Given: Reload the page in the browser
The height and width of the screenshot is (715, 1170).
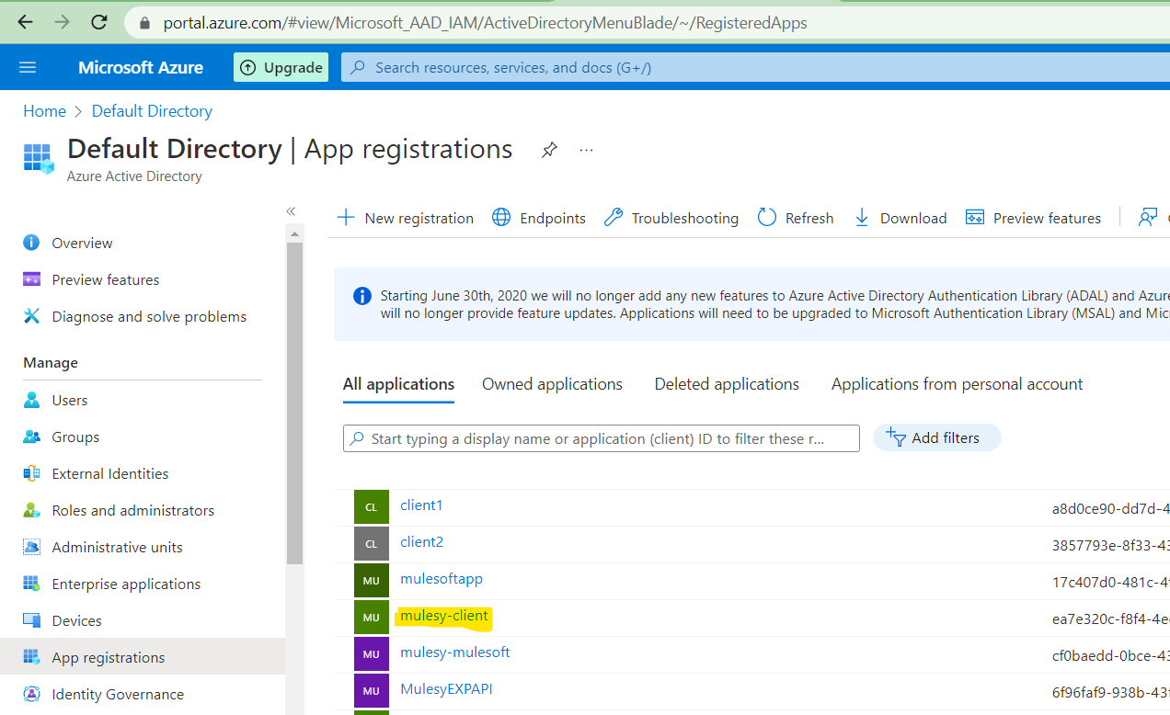Looking at the screenshot, I should (x=99, y=22).
